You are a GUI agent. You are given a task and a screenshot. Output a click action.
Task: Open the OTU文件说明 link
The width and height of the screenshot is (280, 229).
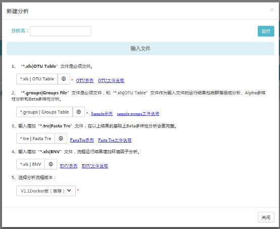[111, 80]
